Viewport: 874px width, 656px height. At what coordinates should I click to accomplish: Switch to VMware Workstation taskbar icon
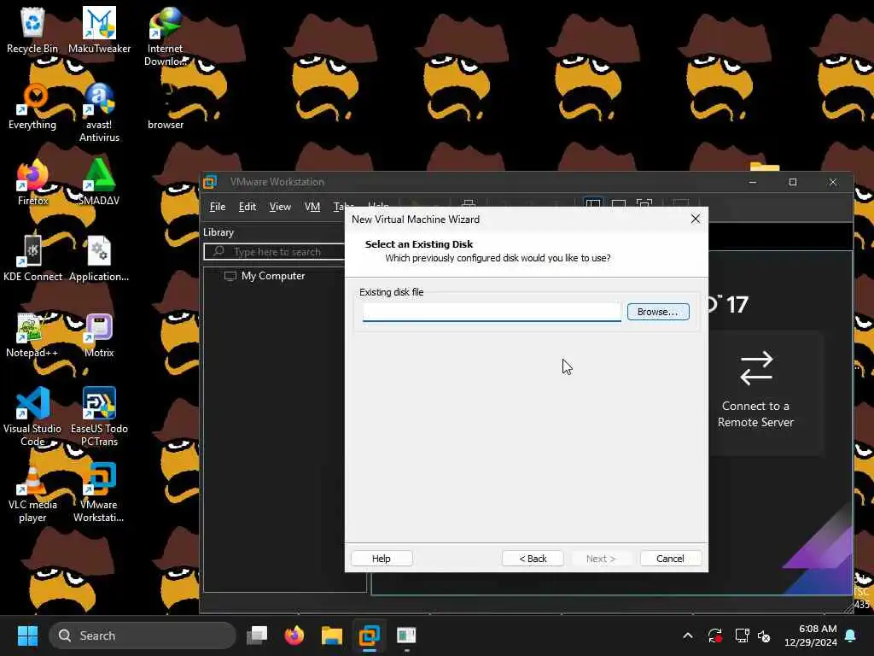(369, 635)
